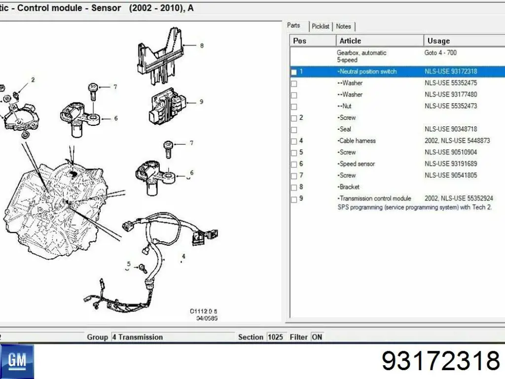Screen dimensions: 505x379
Task: Click usage NLS-USE 90348718
Action: [x=451, y=129]
